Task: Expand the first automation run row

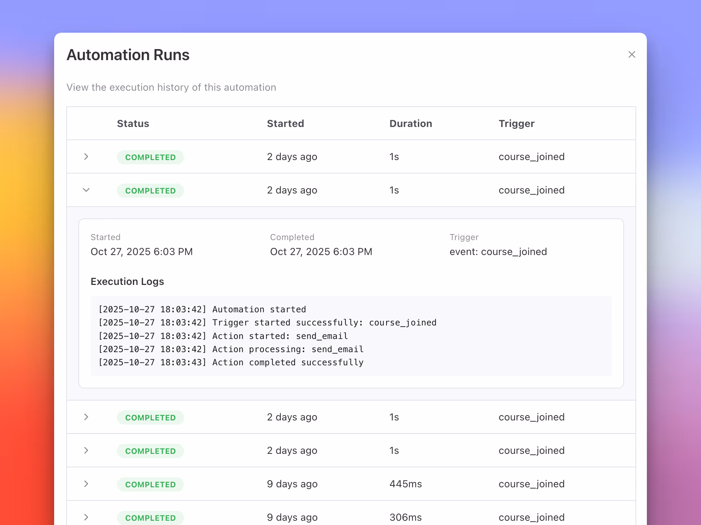Action: (86, 157)
